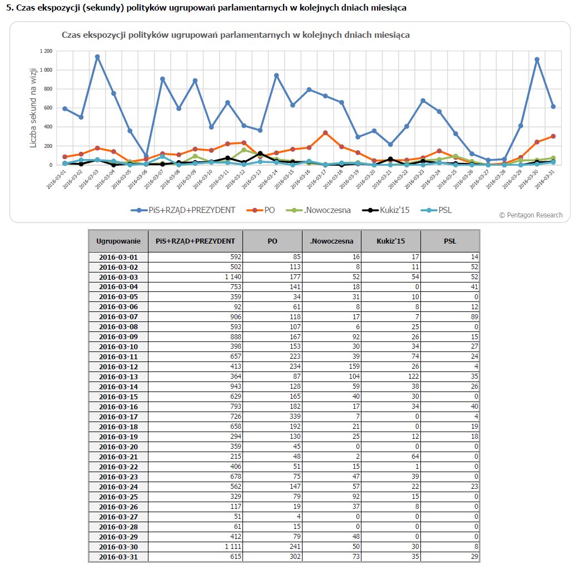
Task: Click the chart title text
Action: tap(235, 35)
